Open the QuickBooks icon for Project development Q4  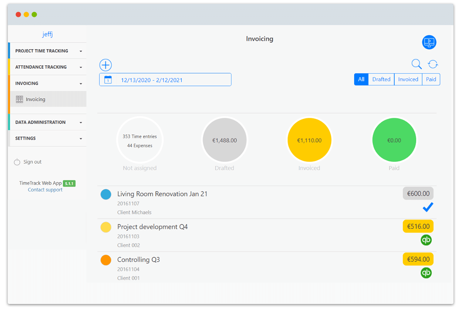click(426, 240)
